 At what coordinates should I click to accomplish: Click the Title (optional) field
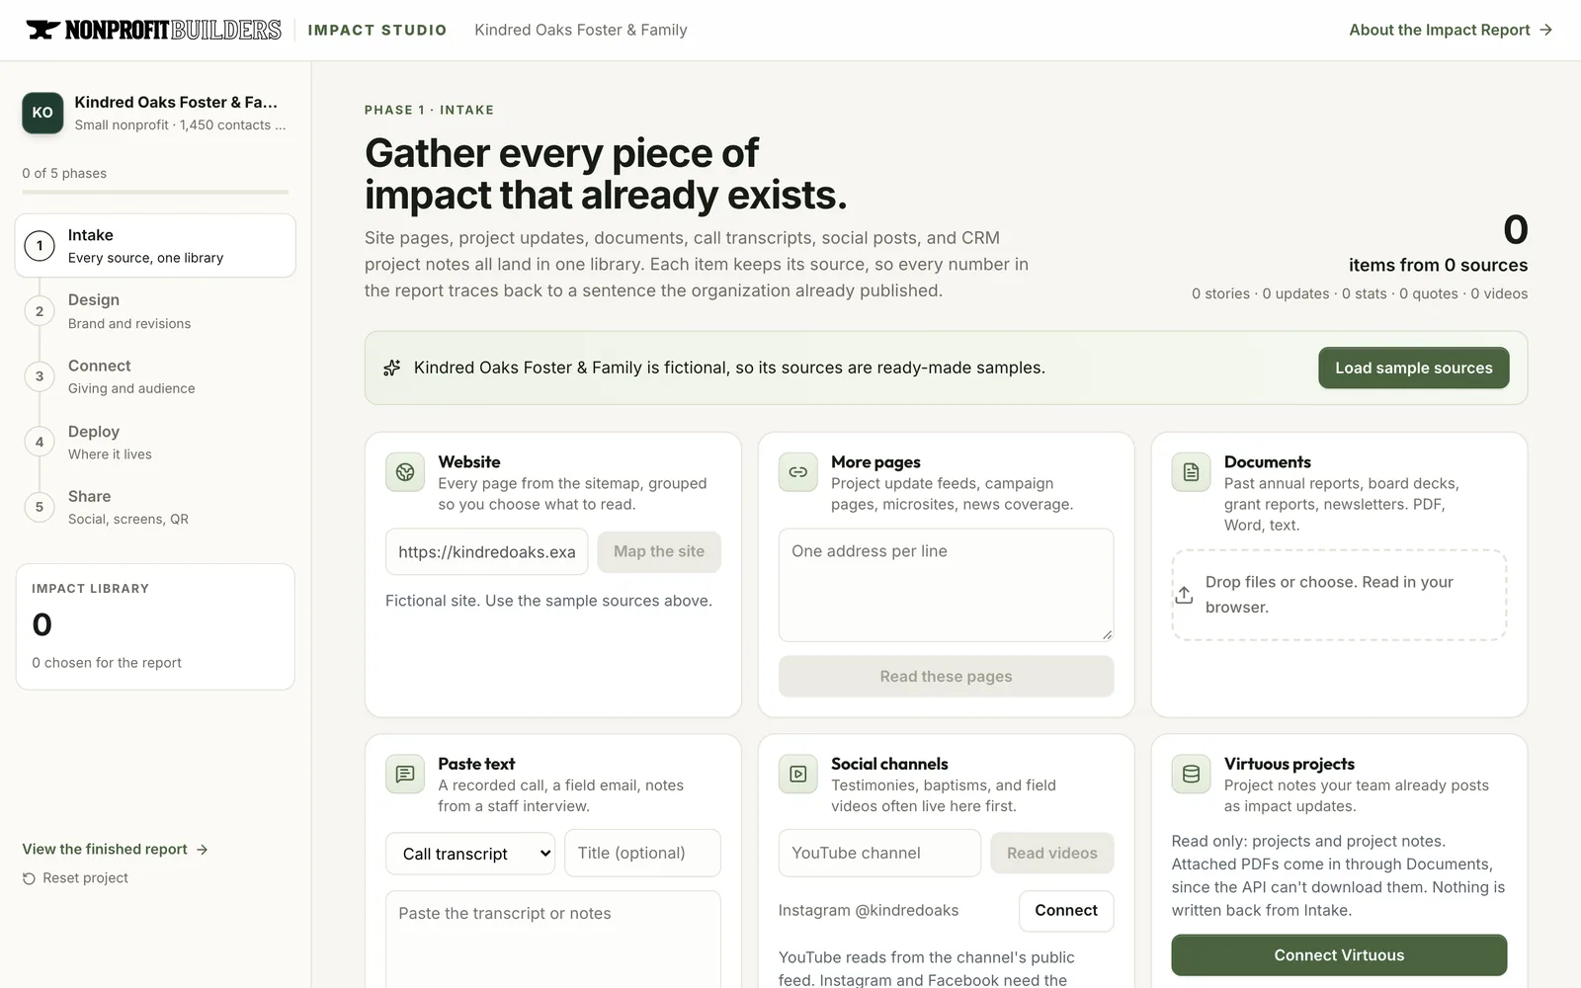click(x=642, y=854)
